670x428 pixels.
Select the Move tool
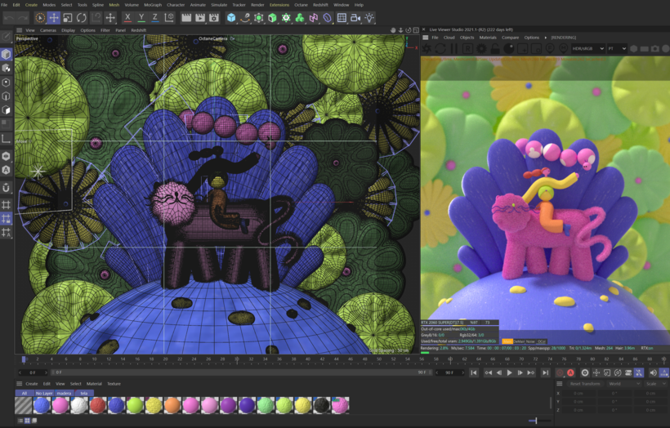tap(54, 18)
